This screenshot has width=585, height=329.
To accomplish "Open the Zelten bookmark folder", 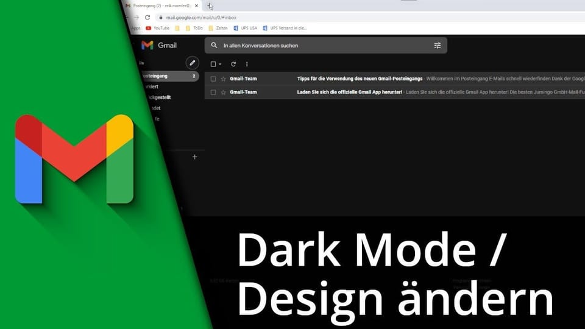I will (218, 28).
